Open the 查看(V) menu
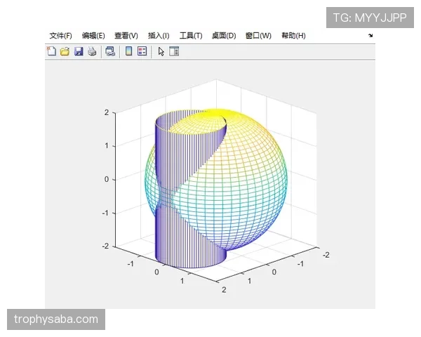This screenshot has width=421, height=337. click(126, 36)
